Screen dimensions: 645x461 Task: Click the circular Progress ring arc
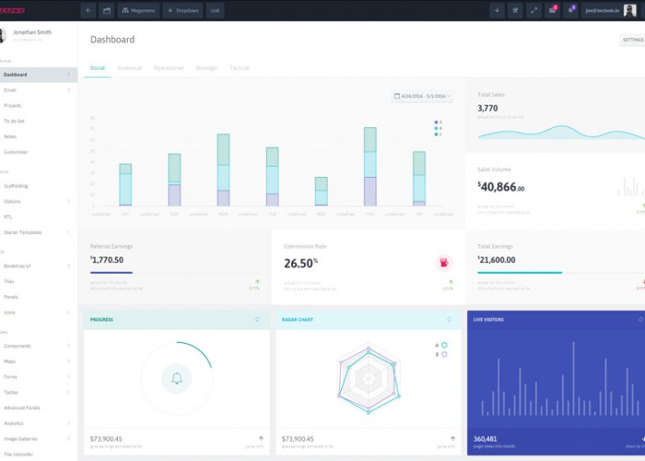[x=196, y=351]
